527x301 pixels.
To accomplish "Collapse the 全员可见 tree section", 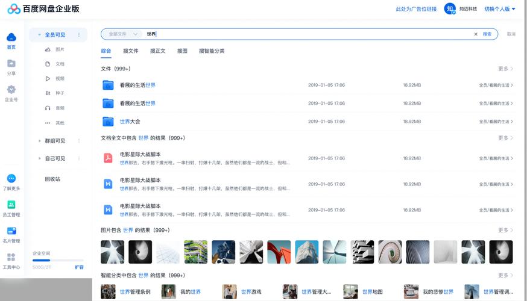I will coord(39,34).
